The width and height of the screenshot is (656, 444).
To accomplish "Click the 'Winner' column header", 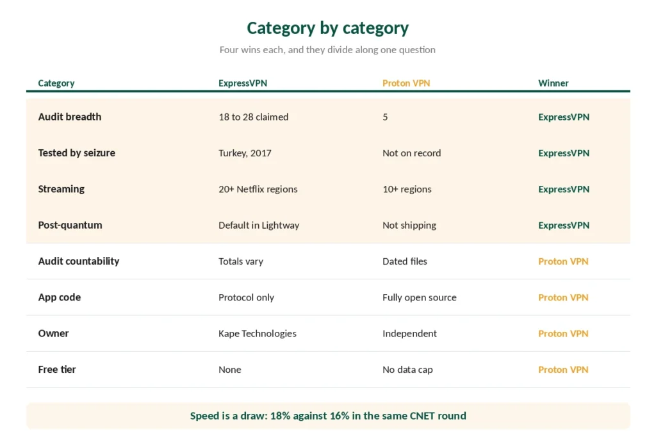I will [x=553, y=83].
